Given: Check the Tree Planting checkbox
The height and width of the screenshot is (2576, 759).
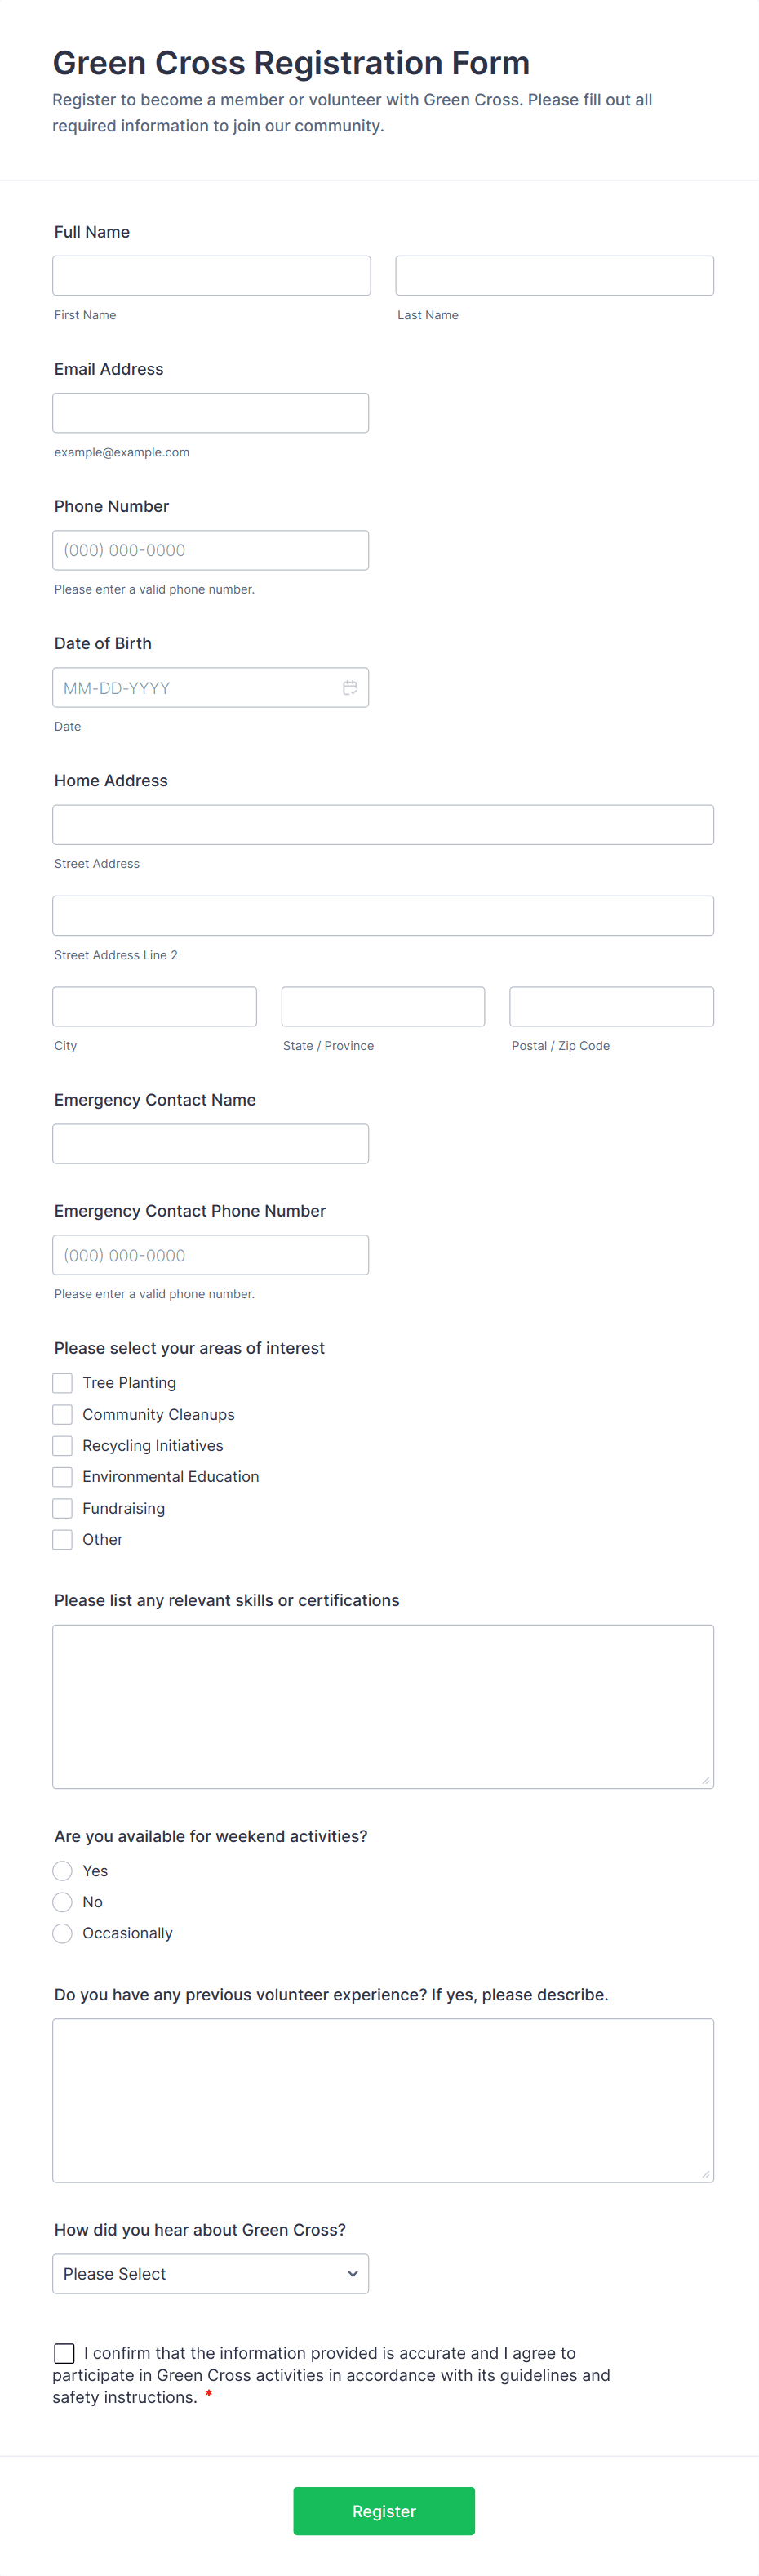Looking at the screenshot, I should [x=62, y=1383].
